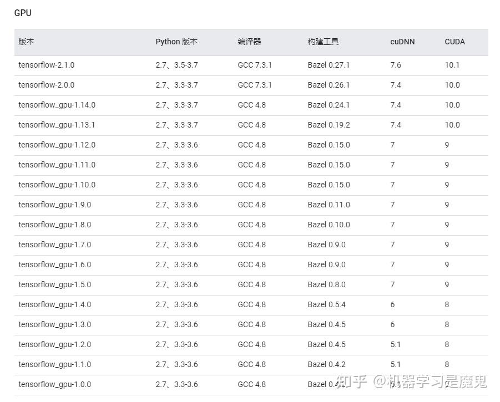The width and height of the screenshot is (500, 402).
Task: Click the tensorflow_gpu-1.0.0 version entry
Action: click(x=49, y=384)
